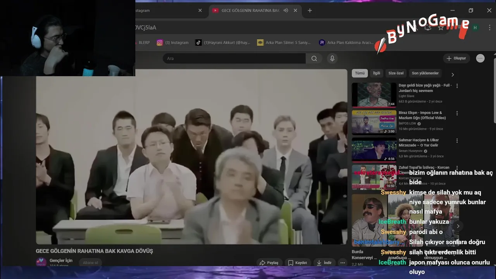Open the (3) Instagram bookmark

(x=172, y=43)
